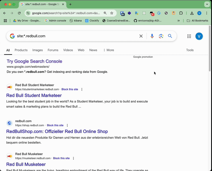Bookmark this page with the star icon

[x=112, y=13]
